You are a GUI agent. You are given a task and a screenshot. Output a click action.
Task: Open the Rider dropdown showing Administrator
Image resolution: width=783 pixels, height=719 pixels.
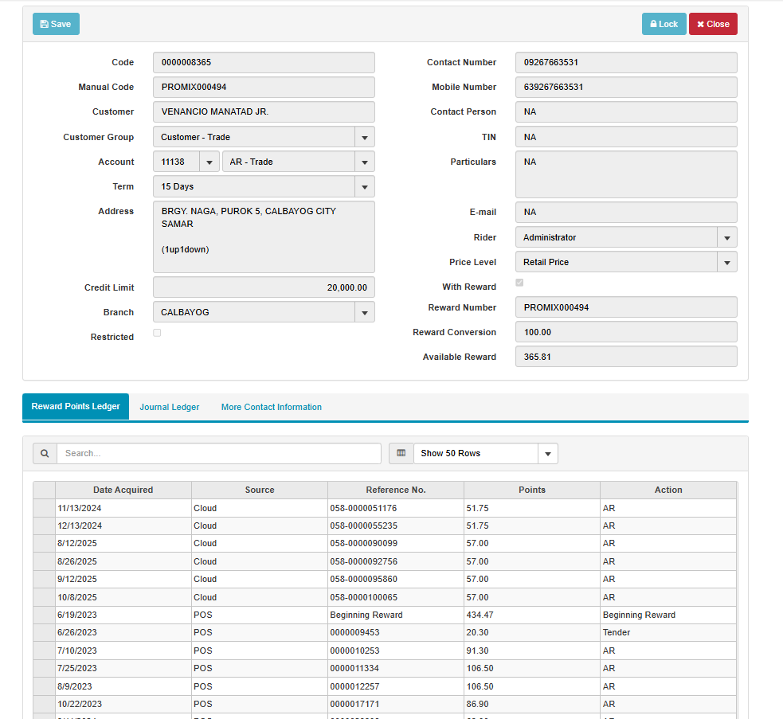[x=726, y=237]
